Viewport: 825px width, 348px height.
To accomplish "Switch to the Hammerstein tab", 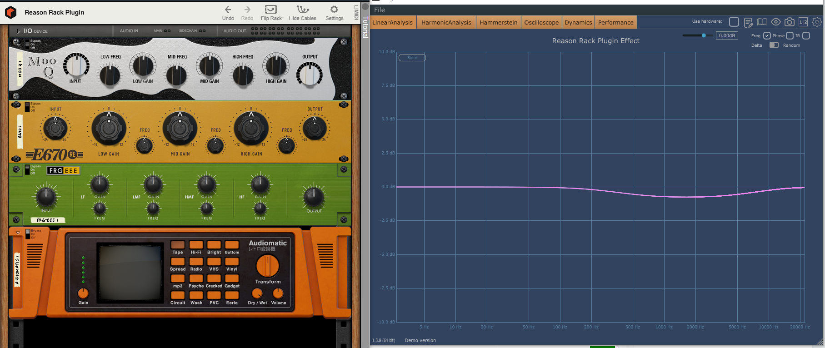I will coord(498,22).
